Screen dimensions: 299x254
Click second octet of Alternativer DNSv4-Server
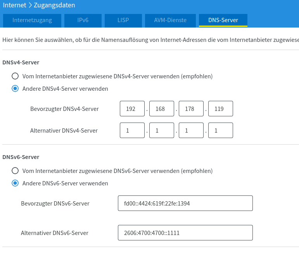point(162,131)
